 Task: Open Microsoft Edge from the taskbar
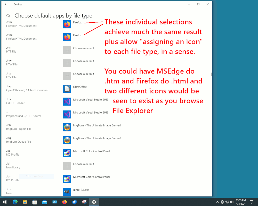[x=15, y=202]
